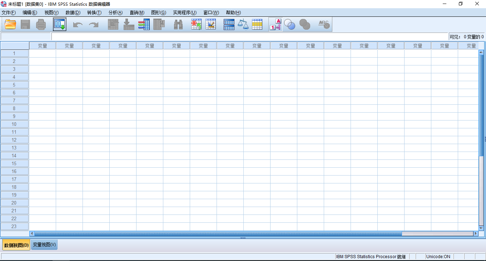Click the vertical scrollbar down arrow
Viewport: 486px width, 261px height.
(481, 228)
